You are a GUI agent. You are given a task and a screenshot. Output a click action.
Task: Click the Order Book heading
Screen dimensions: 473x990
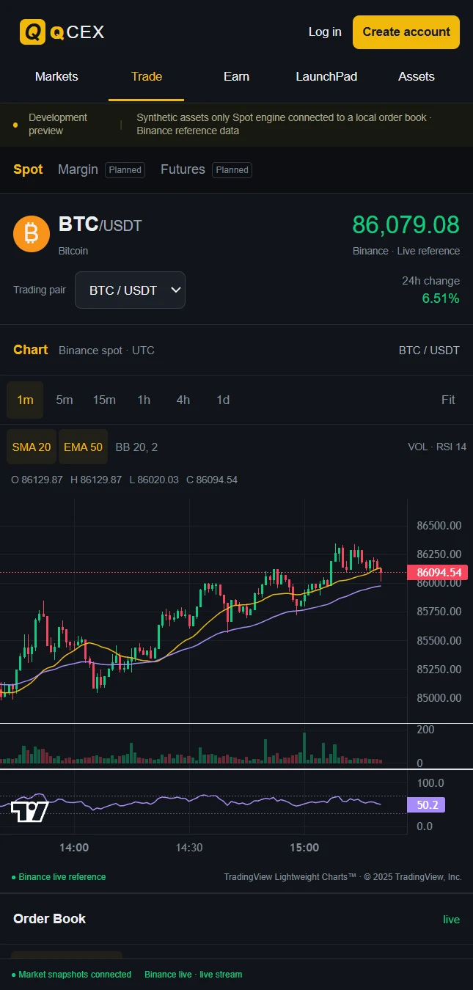(x=49, y=919)
